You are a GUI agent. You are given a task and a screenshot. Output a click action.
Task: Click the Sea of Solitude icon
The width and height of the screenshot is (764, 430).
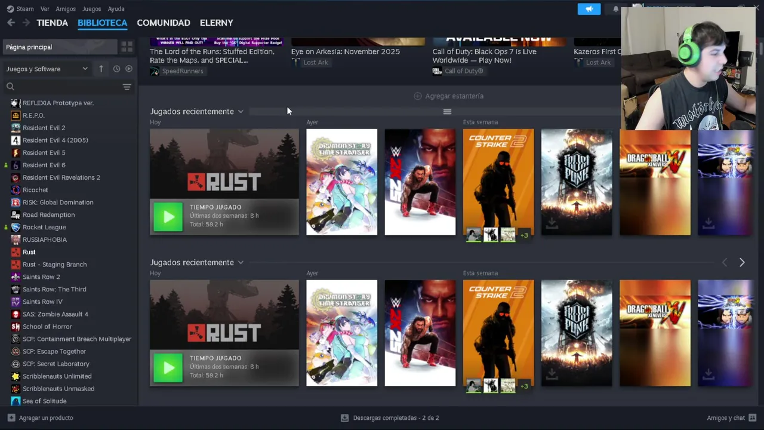(16, 401)
